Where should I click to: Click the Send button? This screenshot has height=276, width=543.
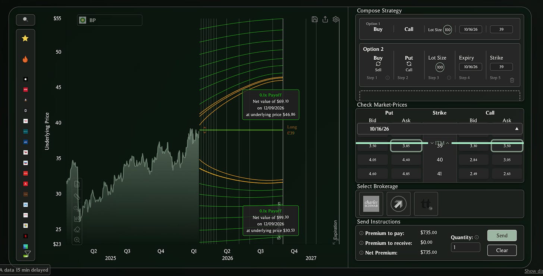pyautogui.click(x=502, y=235)
